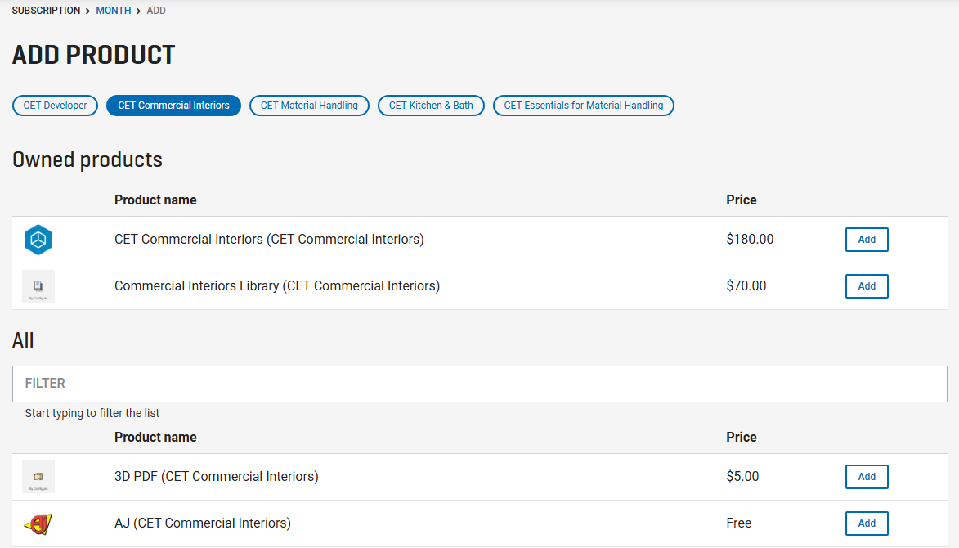Switch to CET Material Handling tab

tap(309, 106)
